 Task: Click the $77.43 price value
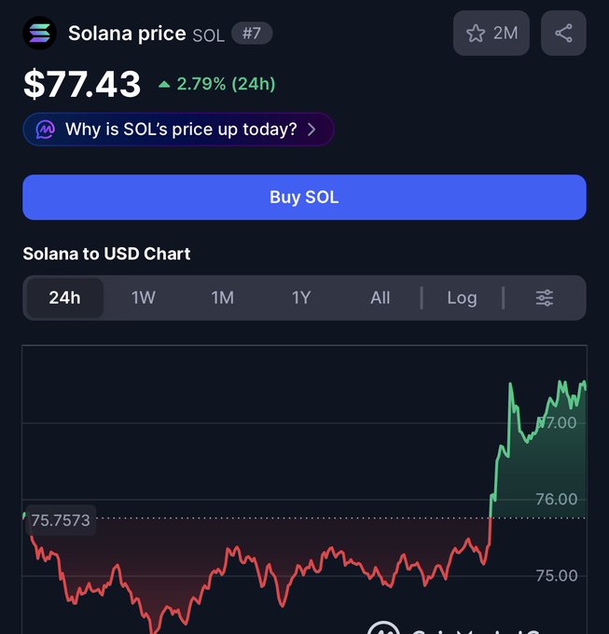pos(82,84)
